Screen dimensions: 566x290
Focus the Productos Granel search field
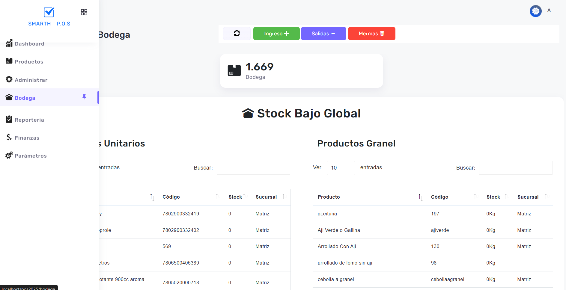tap(515, 168)
